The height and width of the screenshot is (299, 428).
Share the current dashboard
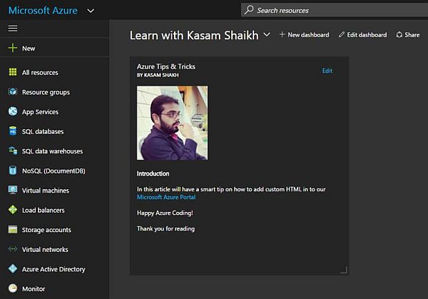(x=408, y=35)
